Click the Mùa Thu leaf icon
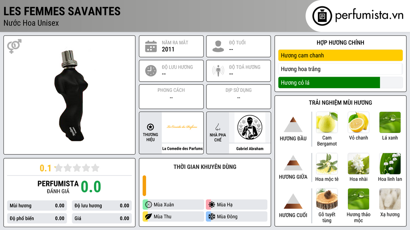Image resolution: width=410 pixels, height=230 pixels. click(148, 217)
